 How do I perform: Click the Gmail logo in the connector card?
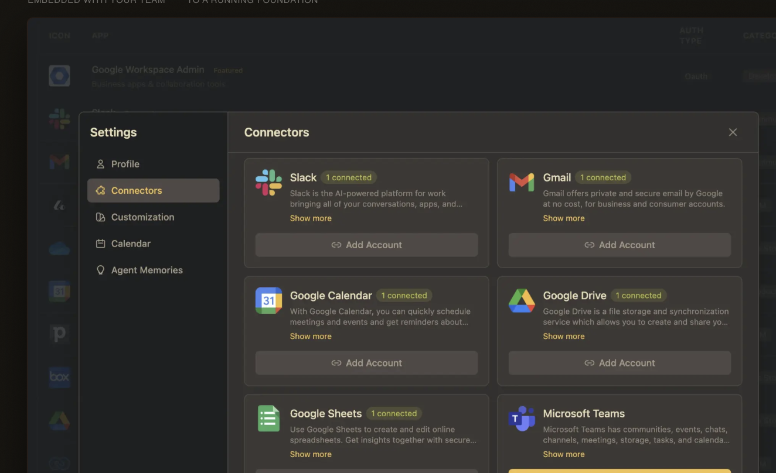pos(522,183)
